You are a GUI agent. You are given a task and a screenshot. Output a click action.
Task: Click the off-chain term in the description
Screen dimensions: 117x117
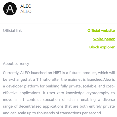70,100
